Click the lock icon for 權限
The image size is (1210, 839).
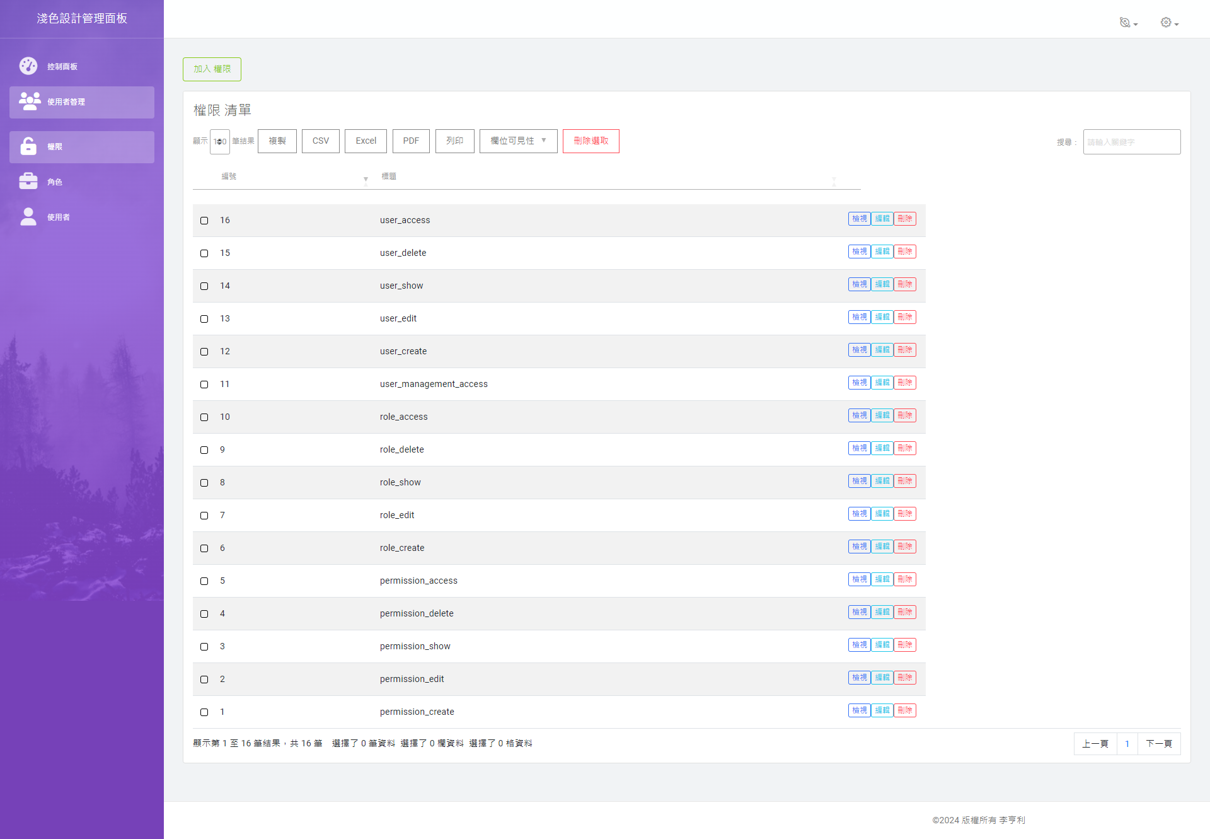(x=28, y=146)
